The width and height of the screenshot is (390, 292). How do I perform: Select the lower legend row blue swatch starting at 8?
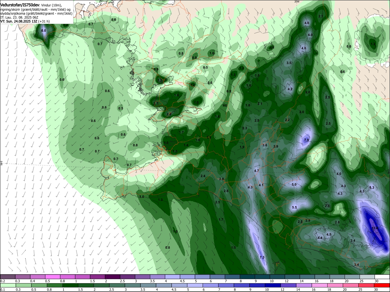tap(242, 285)
